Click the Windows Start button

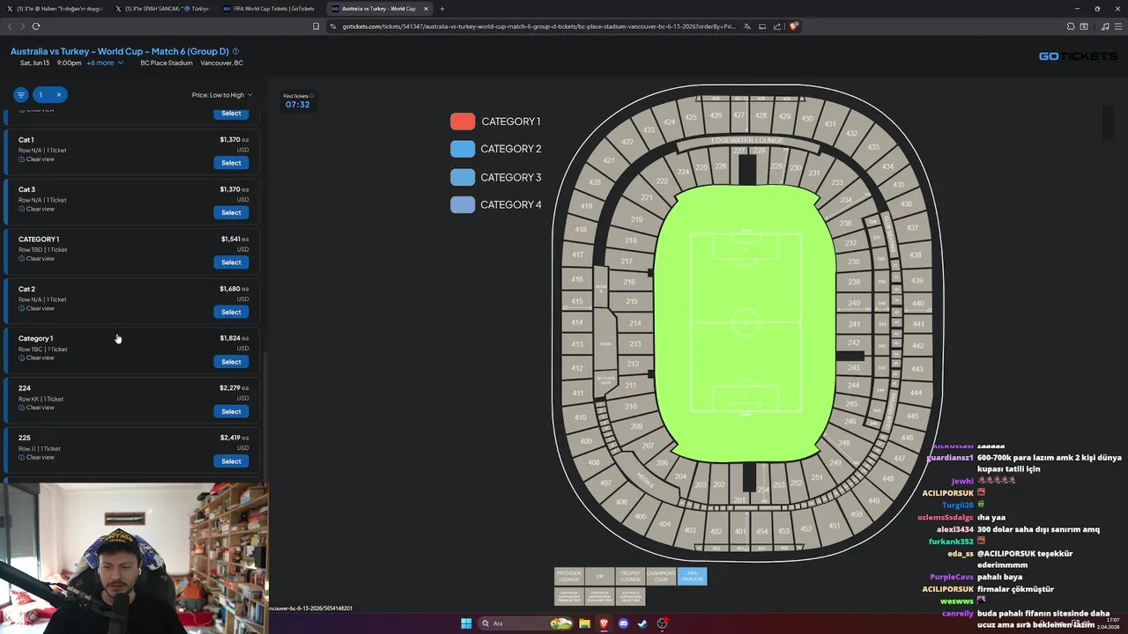coord(466,623)
